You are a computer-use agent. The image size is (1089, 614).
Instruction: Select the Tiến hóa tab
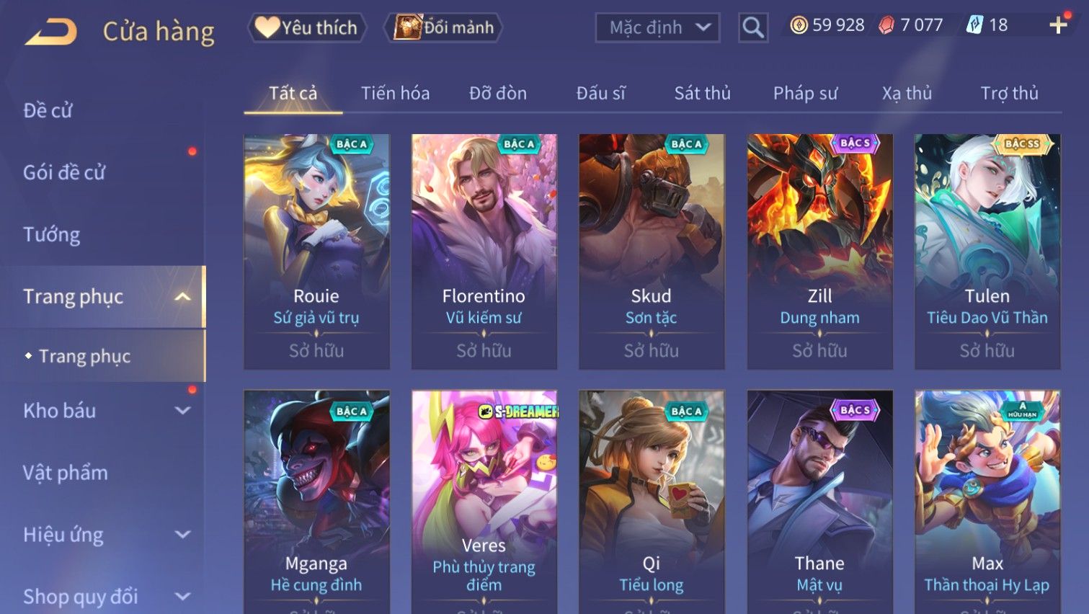click(x=395, y=93)
